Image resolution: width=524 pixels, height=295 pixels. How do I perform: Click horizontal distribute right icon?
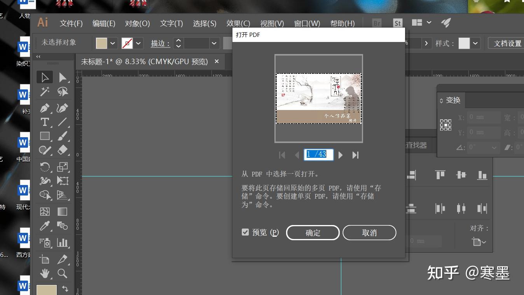482,209
